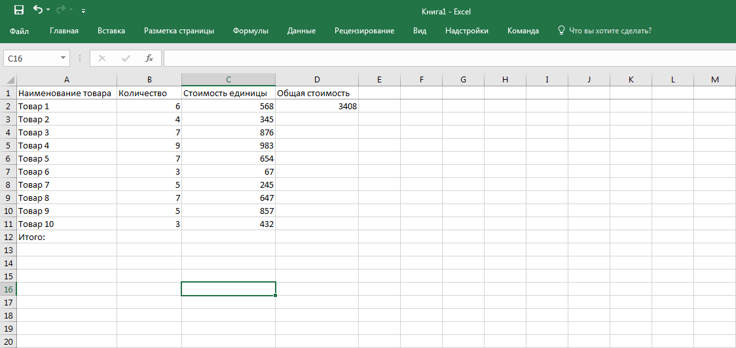Click the lightbulb "Что вы хотите сделать?" box
736x348 pixels.
click(x=604, y=31)
